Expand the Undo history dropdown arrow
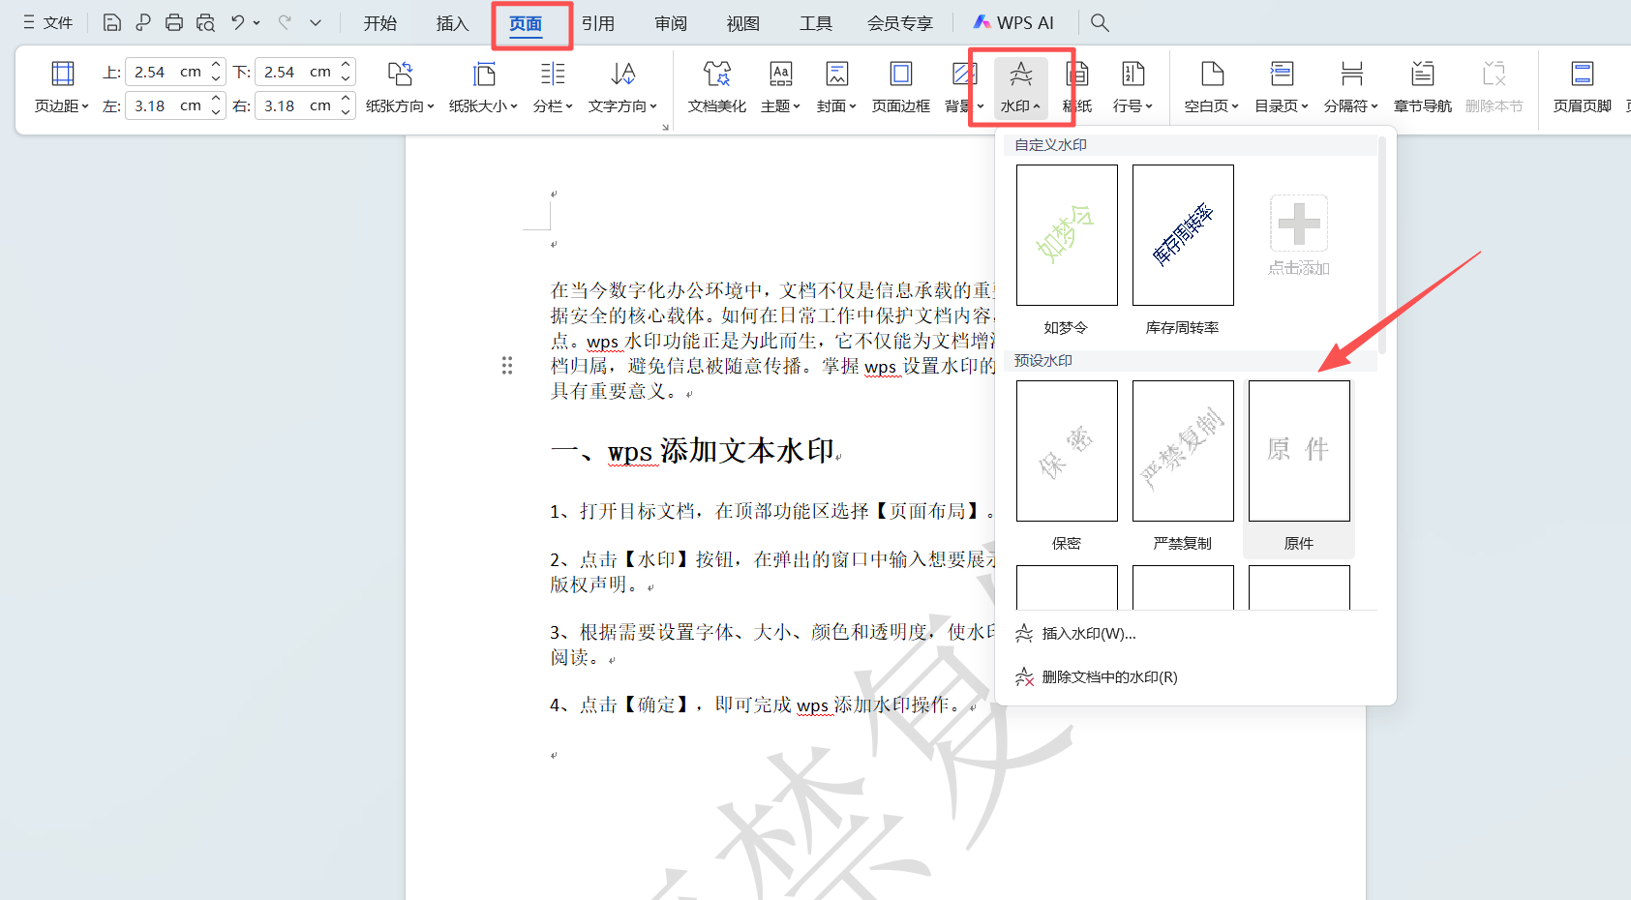Screen dimensions: 1631x900 pyautogui.click(x=257, y=22)
